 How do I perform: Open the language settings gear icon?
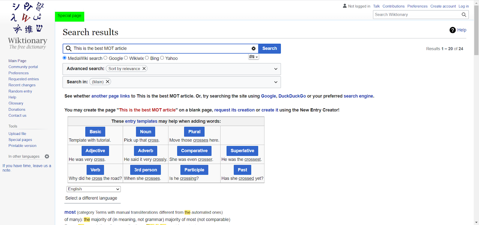coord(47,156)
